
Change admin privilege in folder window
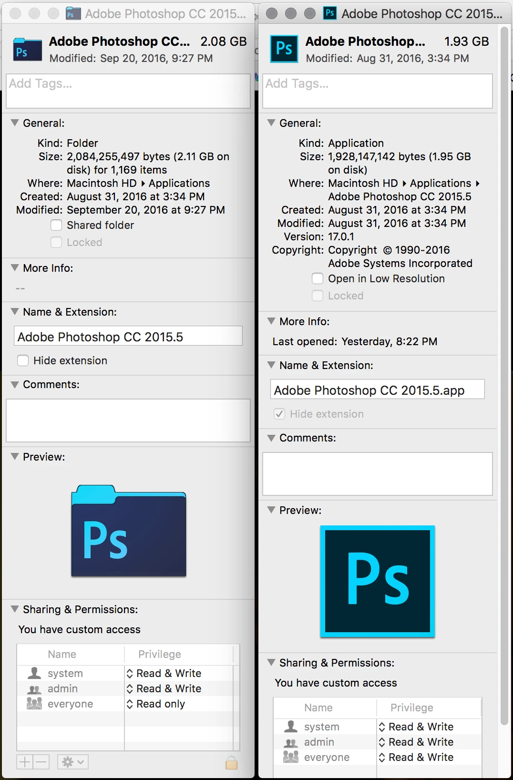[x=164, y=688]
